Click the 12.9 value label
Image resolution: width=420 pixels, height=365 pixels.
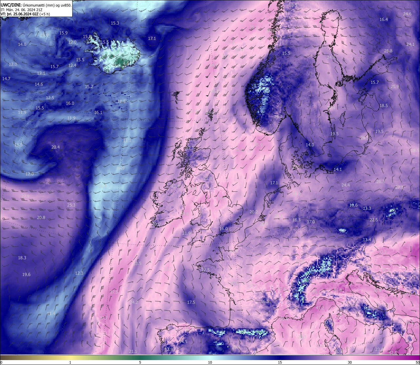(169, 350)
